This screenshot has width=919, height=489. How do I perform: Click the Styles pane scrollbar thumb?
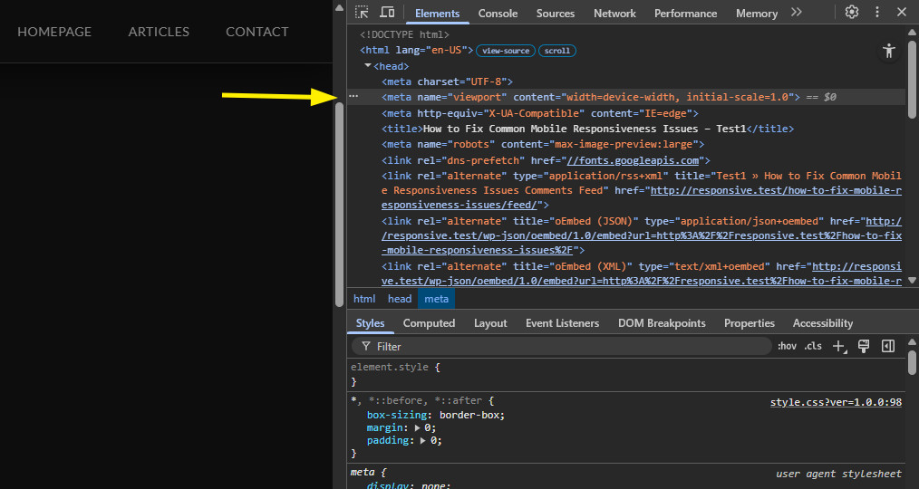pyautogui.click(x=912, y=362)
